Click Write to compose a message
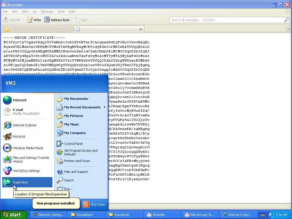292x219 pixels. tap(34, 20)
